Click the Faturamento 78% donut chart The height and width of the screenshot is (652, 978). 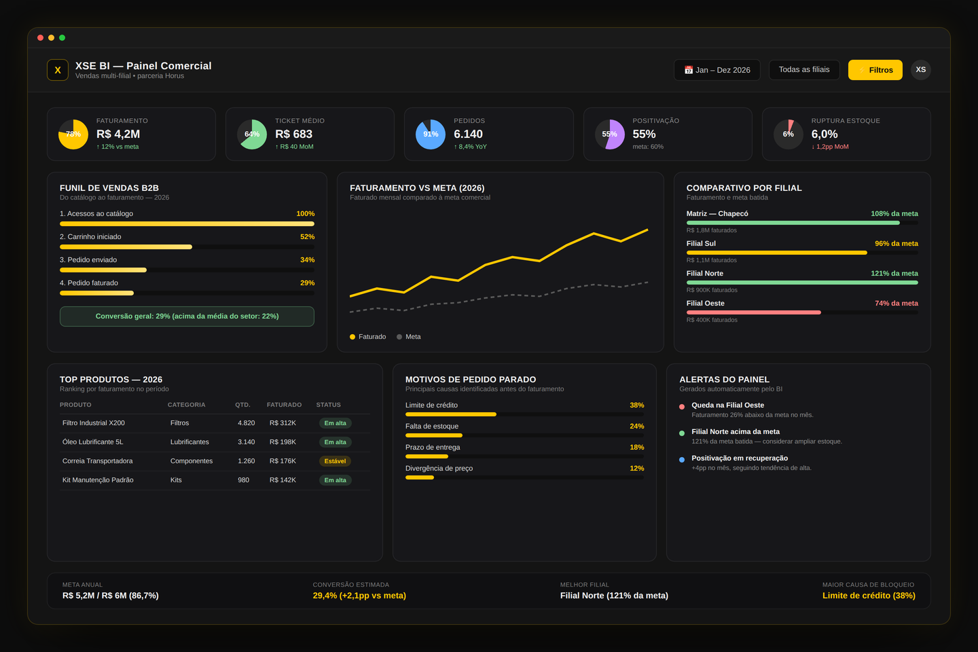click(73, 134)
